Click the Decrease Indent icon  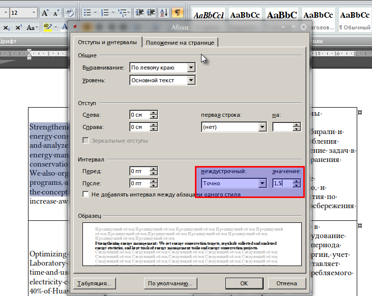tap(139, 13)
